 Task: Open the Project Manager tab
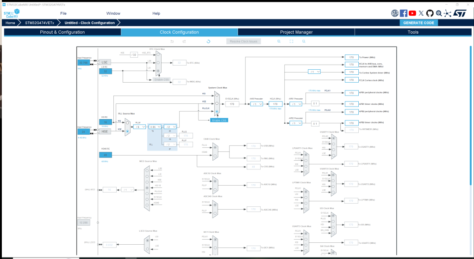point(296,32)
